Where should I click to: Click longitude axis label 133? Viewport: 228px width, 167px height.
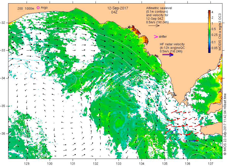point(119,164)
